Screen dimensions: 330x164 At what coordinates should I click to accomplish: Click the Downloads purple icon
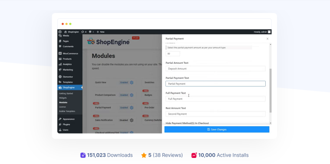83,155
